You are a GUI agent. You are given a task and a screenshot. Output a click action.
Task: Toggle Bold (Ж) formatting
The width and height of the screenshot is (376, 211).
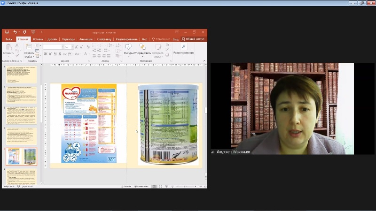click(46, 54)
